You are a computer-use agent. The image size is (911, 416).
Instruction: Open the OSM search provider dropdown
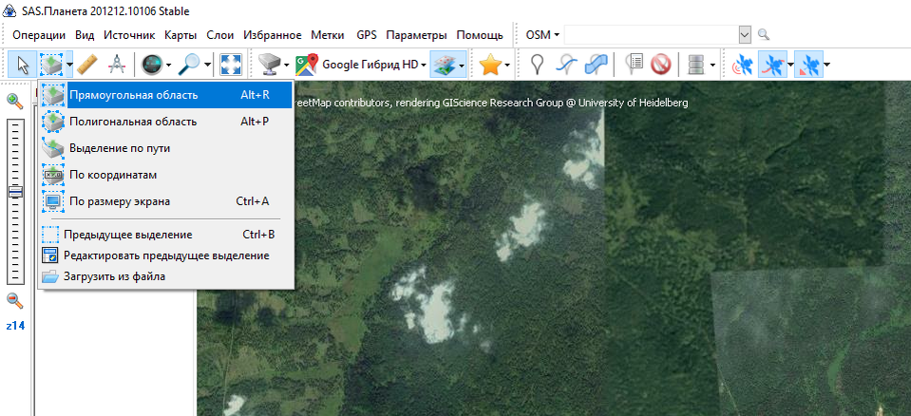[x=542, y=35]
